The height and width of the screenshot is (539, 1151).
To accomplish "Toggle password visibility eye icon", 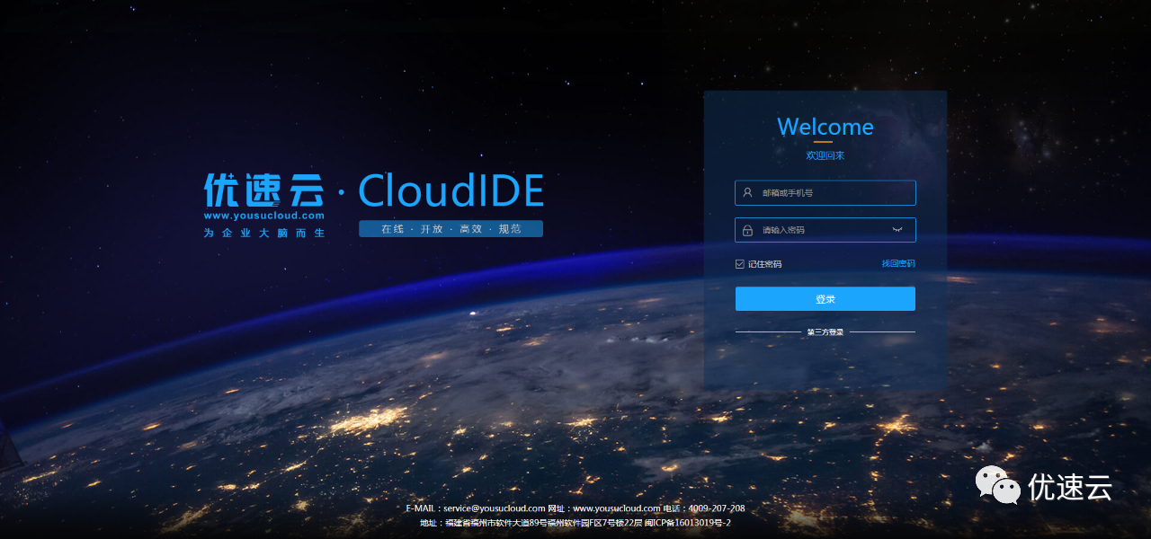I will click(897, 230).
